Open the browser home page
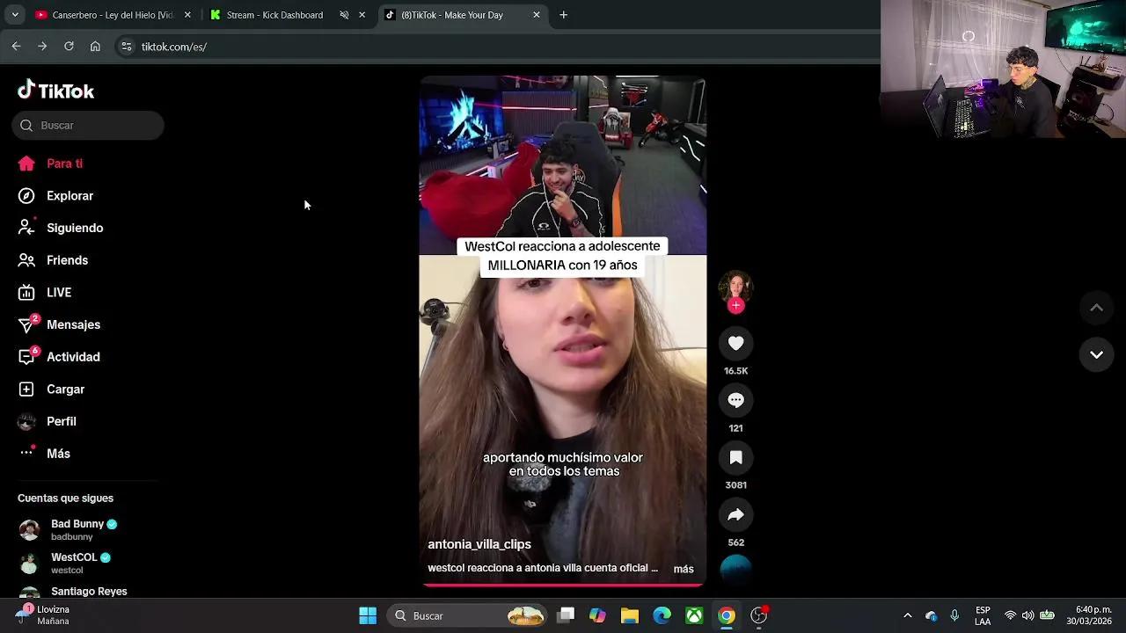This screenshot has height=633, width=1126. tap(95, 47)
